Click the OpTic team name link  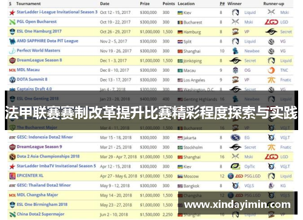[x=250, y=167]
